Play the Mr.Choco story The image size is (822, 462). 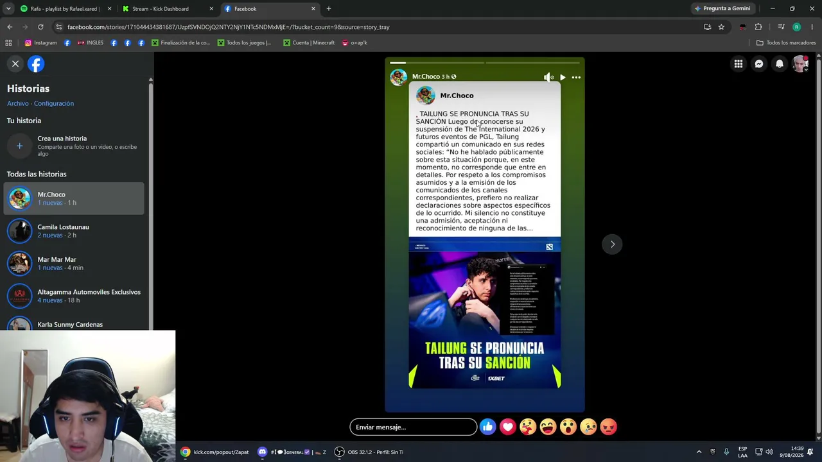click(563, 77)
